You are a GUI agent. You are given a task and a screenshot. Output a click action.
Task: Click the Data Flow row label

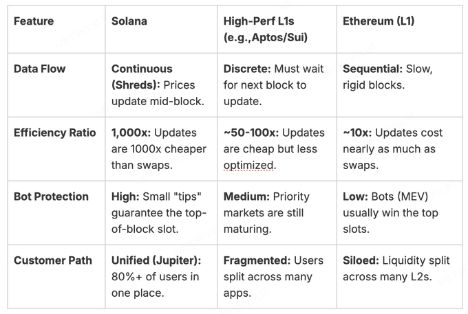(39, 69)
